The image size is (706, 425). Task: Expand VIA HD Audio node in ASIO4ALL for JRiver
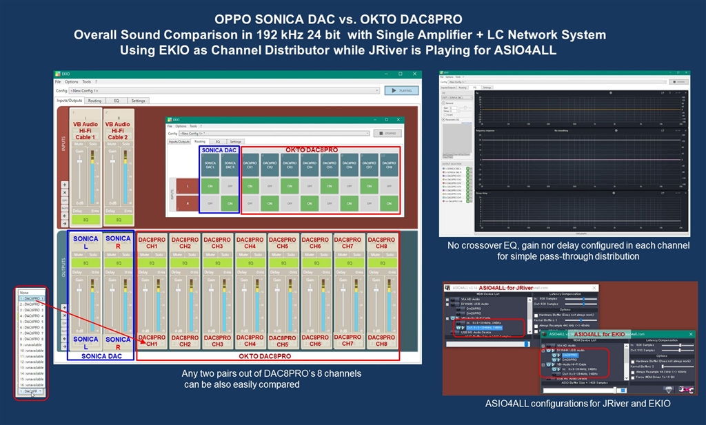[447, 300]
